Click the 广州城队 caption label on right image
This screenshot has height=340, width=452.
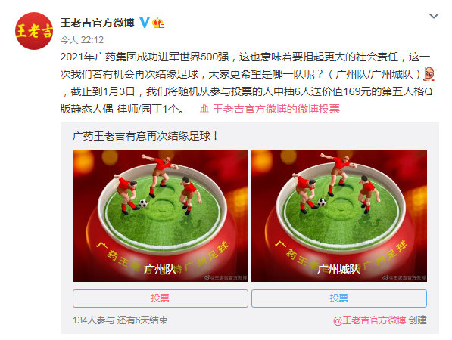click(338, 270)
